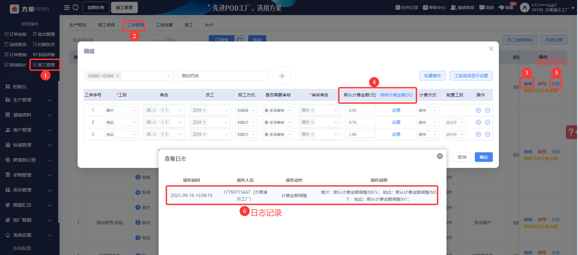Remove the 奶油纹 / 奶油纹 material tag
This screenshot has height=255, width=578.
(118, 76)
